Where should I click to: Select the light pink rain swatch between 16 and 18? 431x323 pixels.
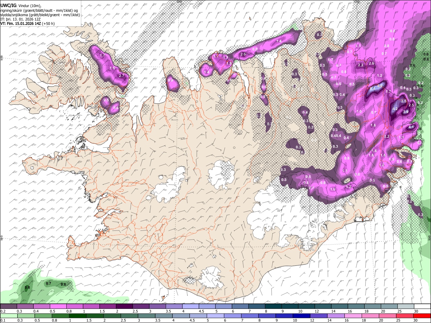pos(353,316)
